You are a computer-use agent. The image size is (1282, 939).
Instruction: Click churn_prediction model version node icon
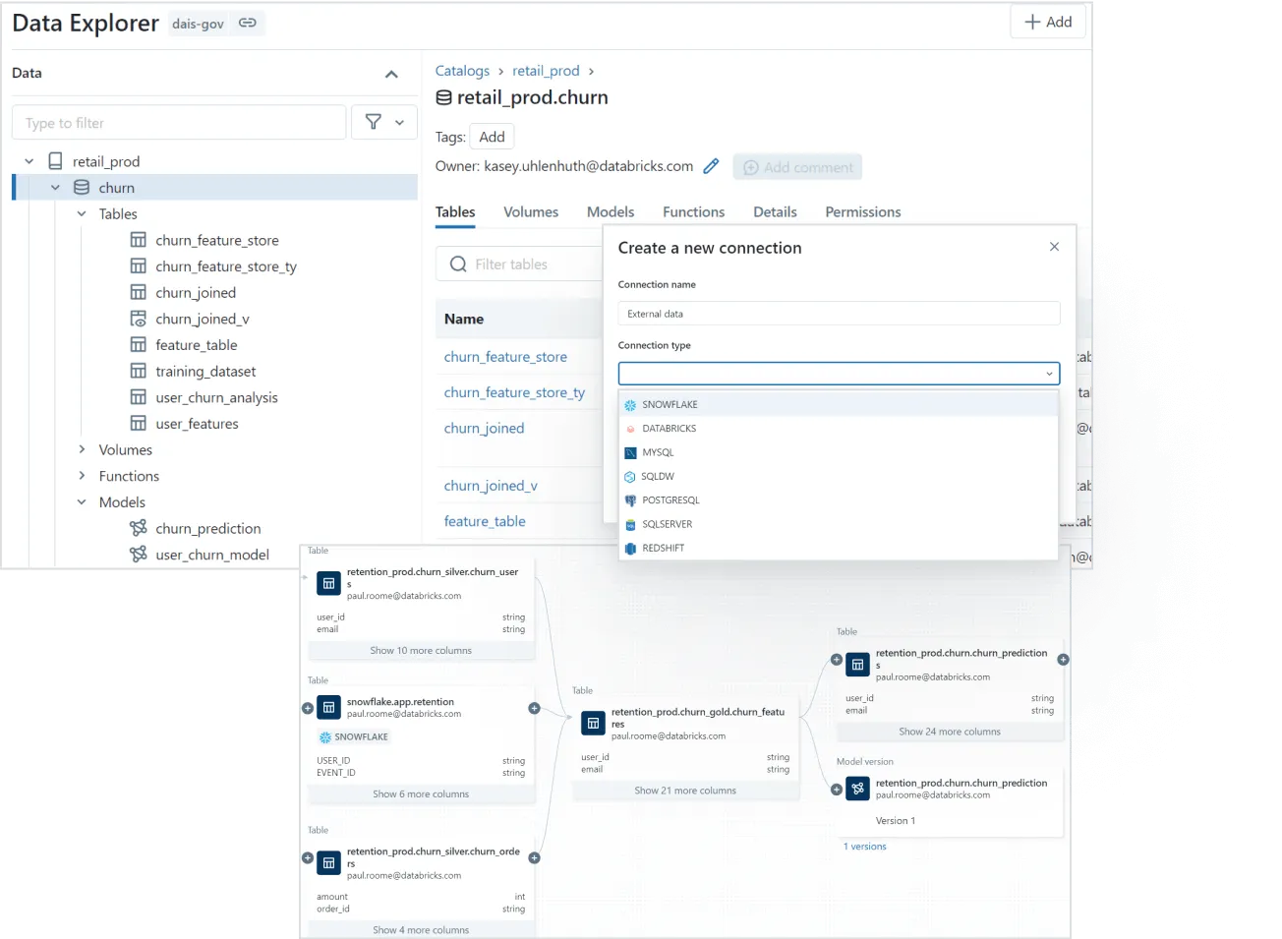click(857, 789)
